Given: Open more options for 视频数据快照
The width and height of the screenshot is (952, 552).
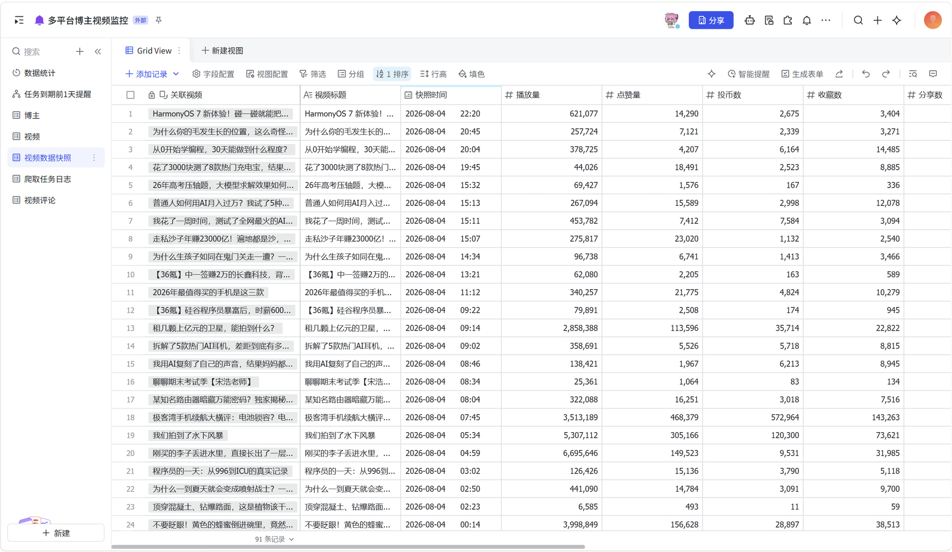Looking at the screenshot, I should (x=94, y=158).
